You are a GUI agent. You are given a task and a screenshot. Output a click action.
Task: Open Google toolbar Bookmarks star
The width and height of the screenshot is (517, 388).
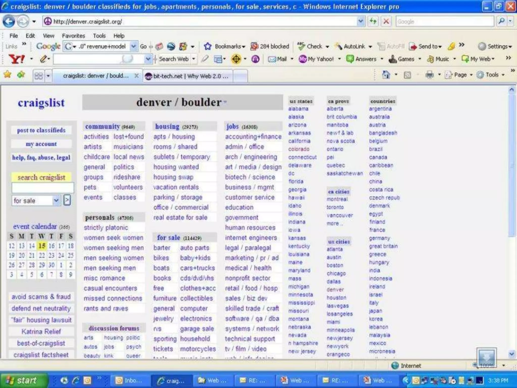(208, 46)
